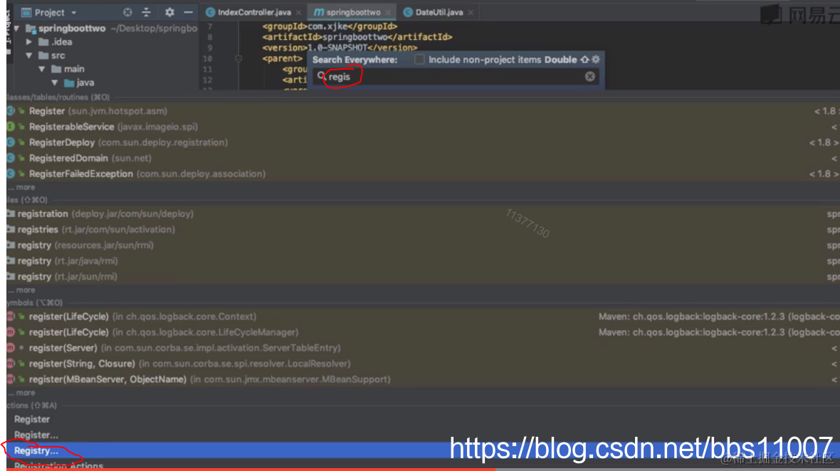
Task: Open registries folder in rt.jar
Action: point(424,229)
